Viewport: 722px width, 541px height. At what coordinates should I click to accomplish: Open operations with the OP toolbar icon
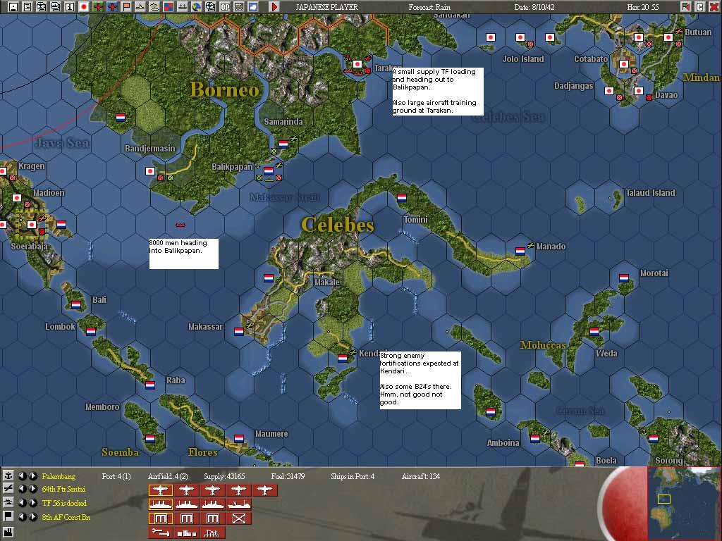[x=224, y=7]
